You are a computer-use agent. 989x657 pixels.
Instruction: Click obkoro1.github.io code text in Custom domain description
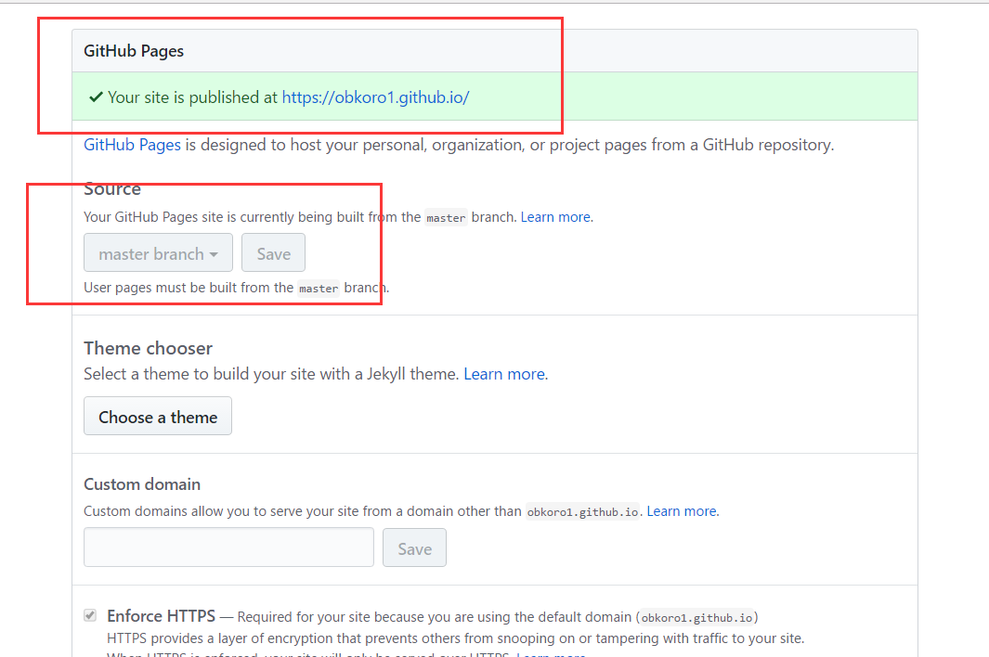(x=582, y=512)
